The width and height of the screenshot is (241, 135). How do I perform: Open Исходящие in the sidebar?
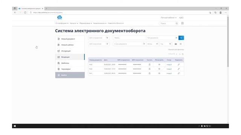[x=70, y=51]
